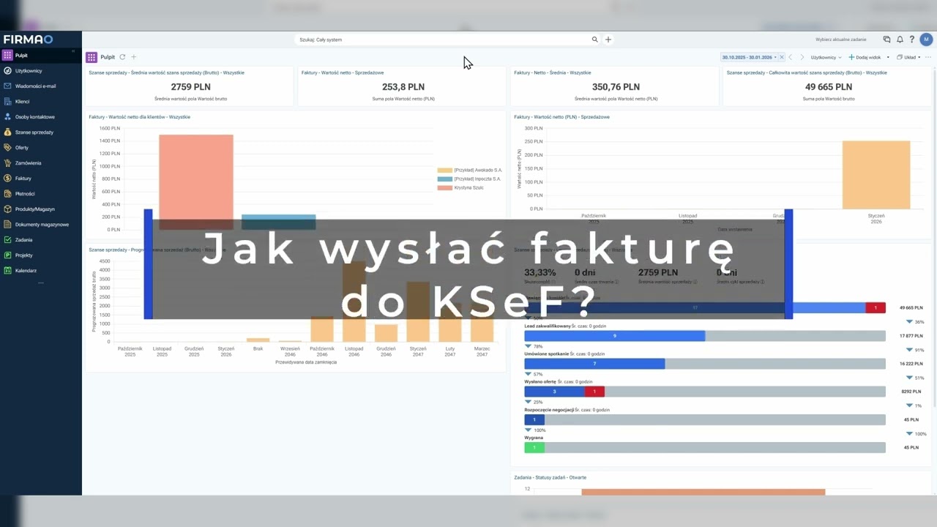Open the user avatar M menu

[927, 40]
